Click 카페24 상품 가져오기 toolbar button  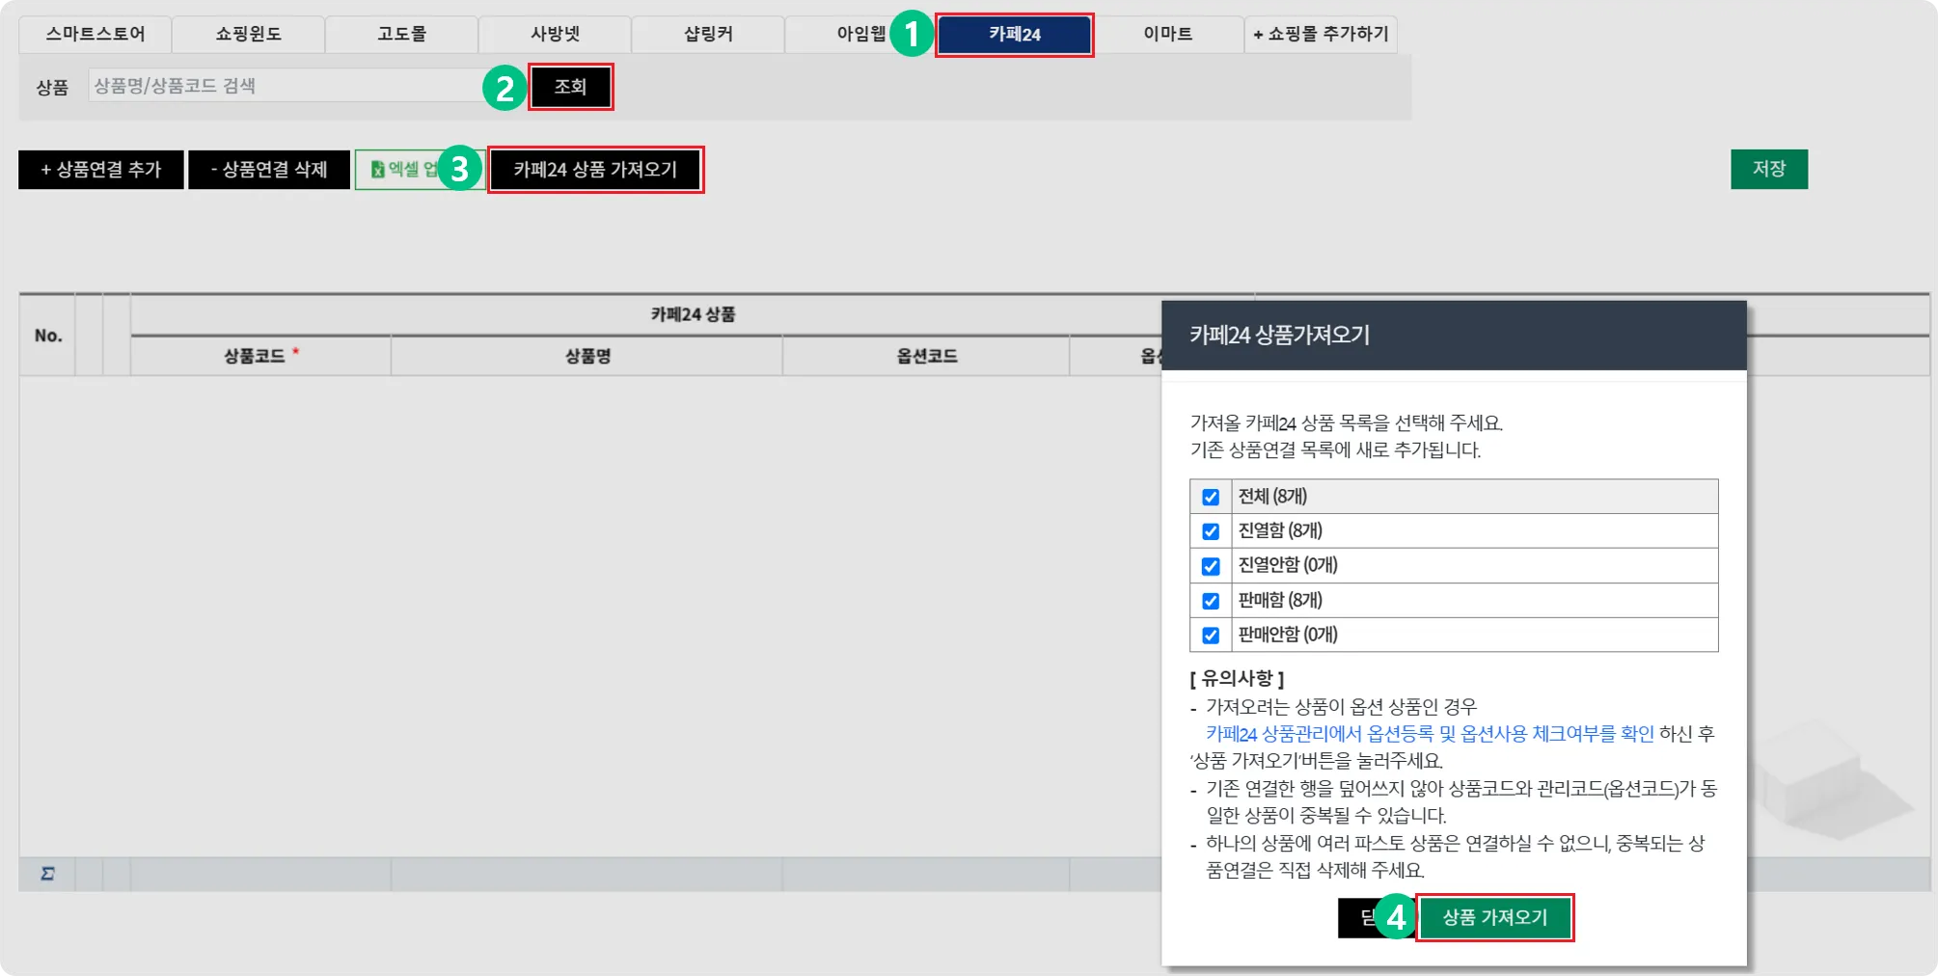pos(595,170)
